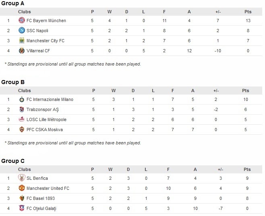This screenshot has height=216, width=265.
Task: Click the Group C heading
Action: point(13,161)
